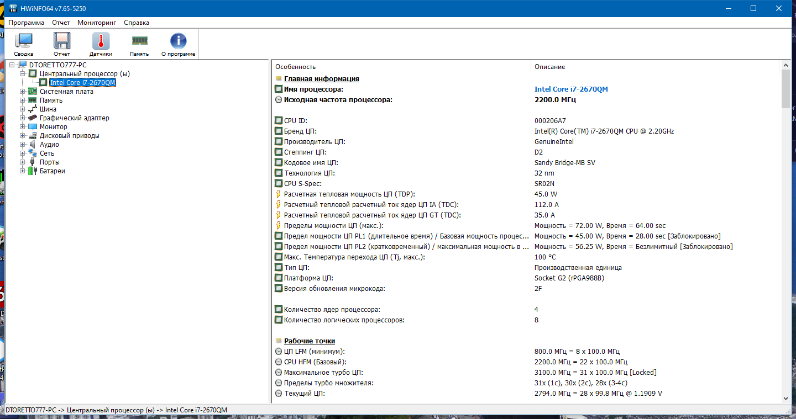
Task: Click the Аудио speaker icon
Action: tap(33, 145)
